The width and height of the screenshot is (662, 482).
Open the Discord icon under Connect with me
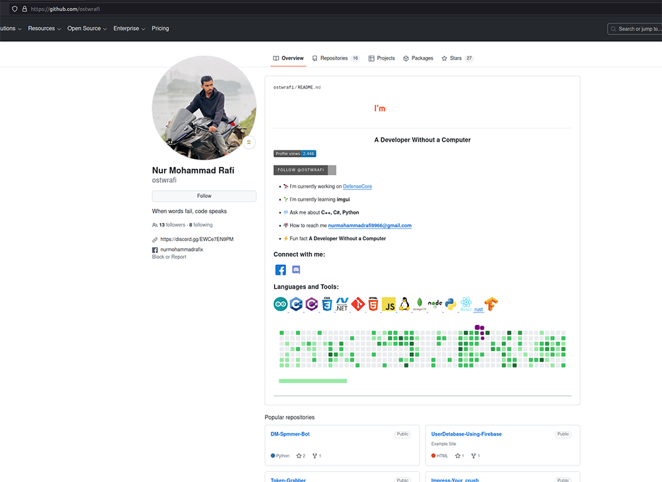(x=296, y=270)
